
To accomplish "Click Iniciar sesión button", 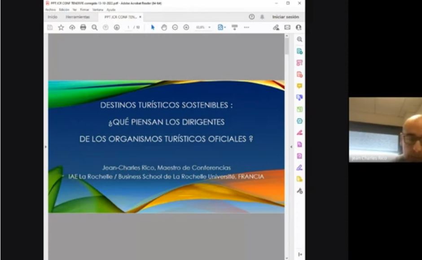I will pos(285,17).
